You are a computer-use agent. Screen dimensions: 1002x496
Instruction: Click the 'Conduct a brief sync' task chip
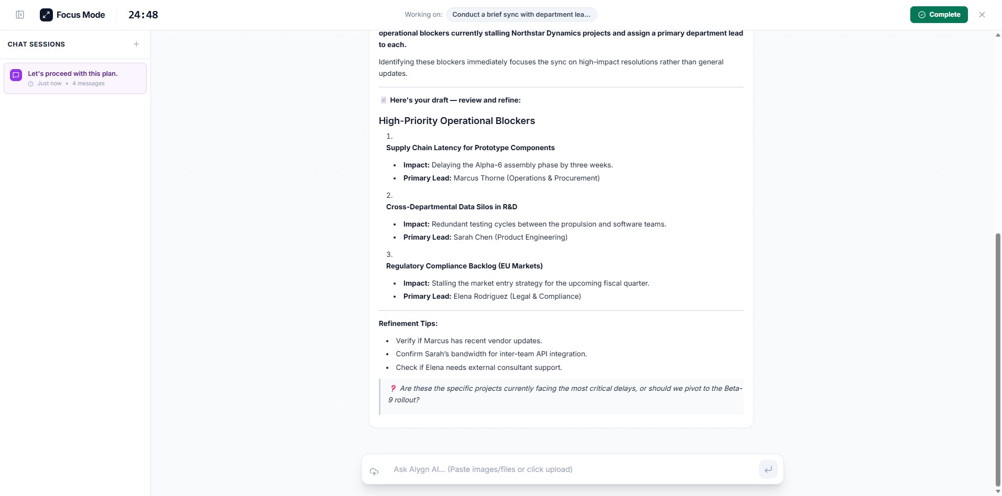pyautogui.click(x=521, y=15)
